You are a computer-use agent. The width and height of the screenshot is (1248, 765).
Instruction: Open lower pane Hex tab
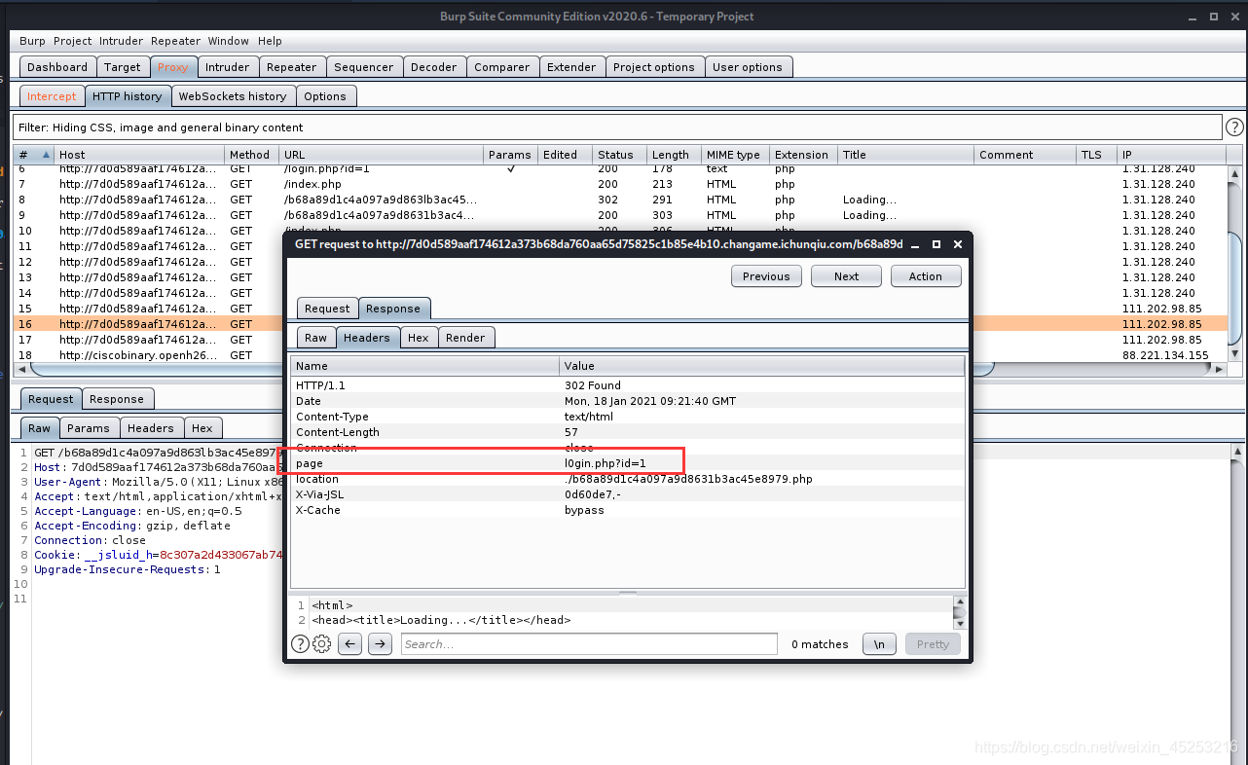[202, 428]
